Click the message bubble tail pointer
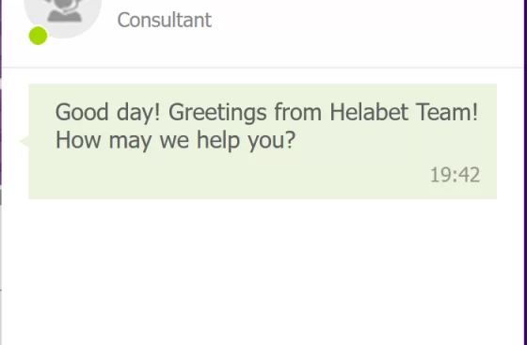 coord(24,141)
